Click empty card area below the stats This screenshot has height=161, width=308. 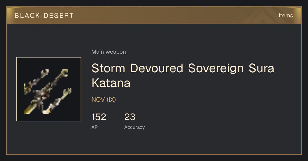tap(154, 143)
